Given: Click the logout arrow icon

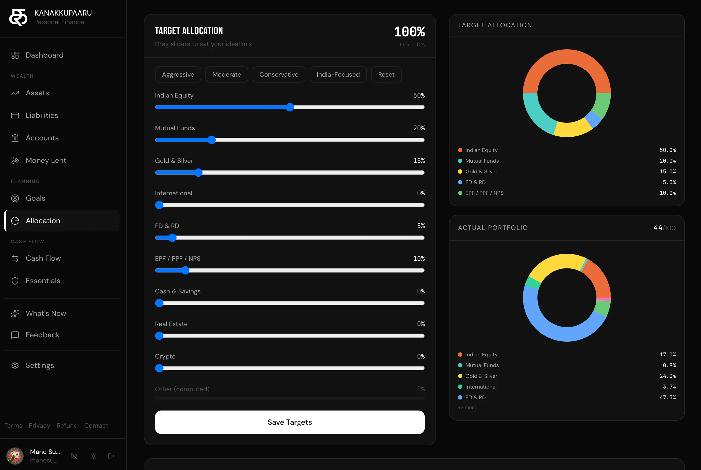Looking at the screenshot, I should [x=112, y=456].
